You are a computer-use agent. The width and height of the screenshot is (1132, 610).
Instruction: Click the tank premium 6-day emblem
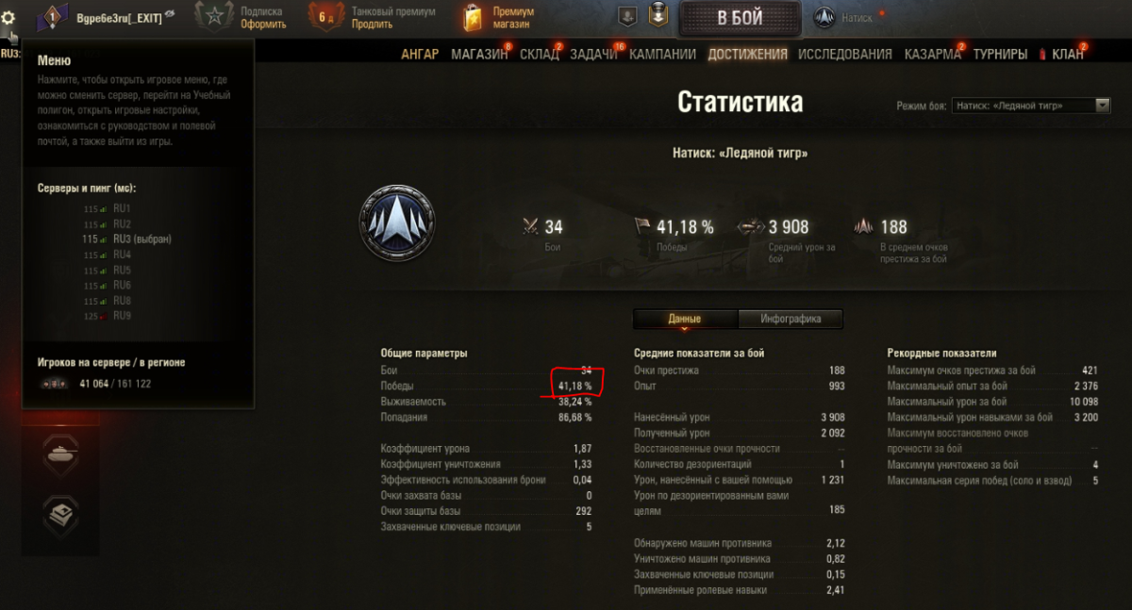326,17
